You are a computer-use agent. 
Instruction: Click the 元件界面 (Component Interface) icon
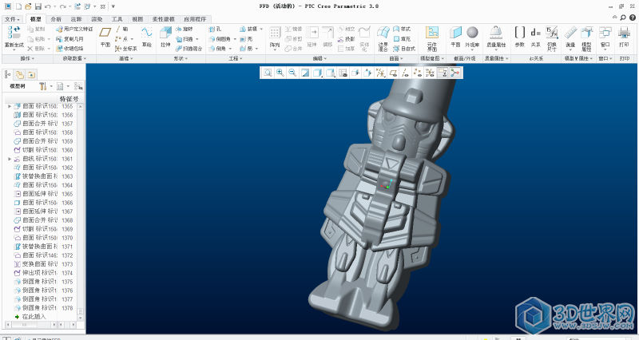432,33
